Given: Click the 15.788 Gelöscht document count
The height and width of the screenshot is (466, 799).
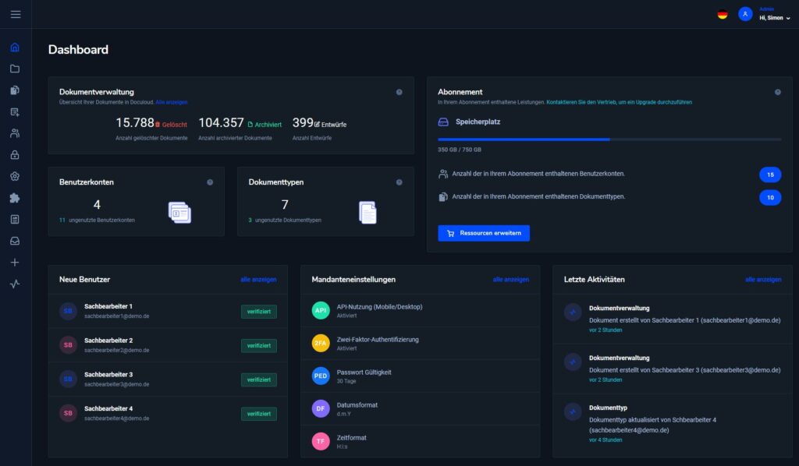Looking at the screenshot, I should pos(151,123).
